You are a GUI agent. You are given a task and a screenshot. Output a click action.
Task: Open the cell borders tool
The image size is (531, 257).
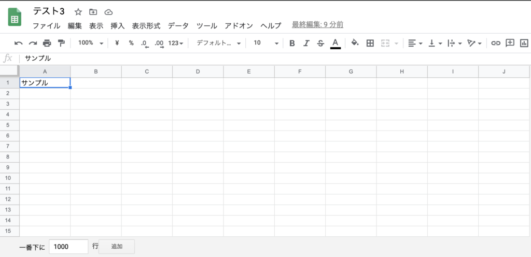[x=370, y=43]
